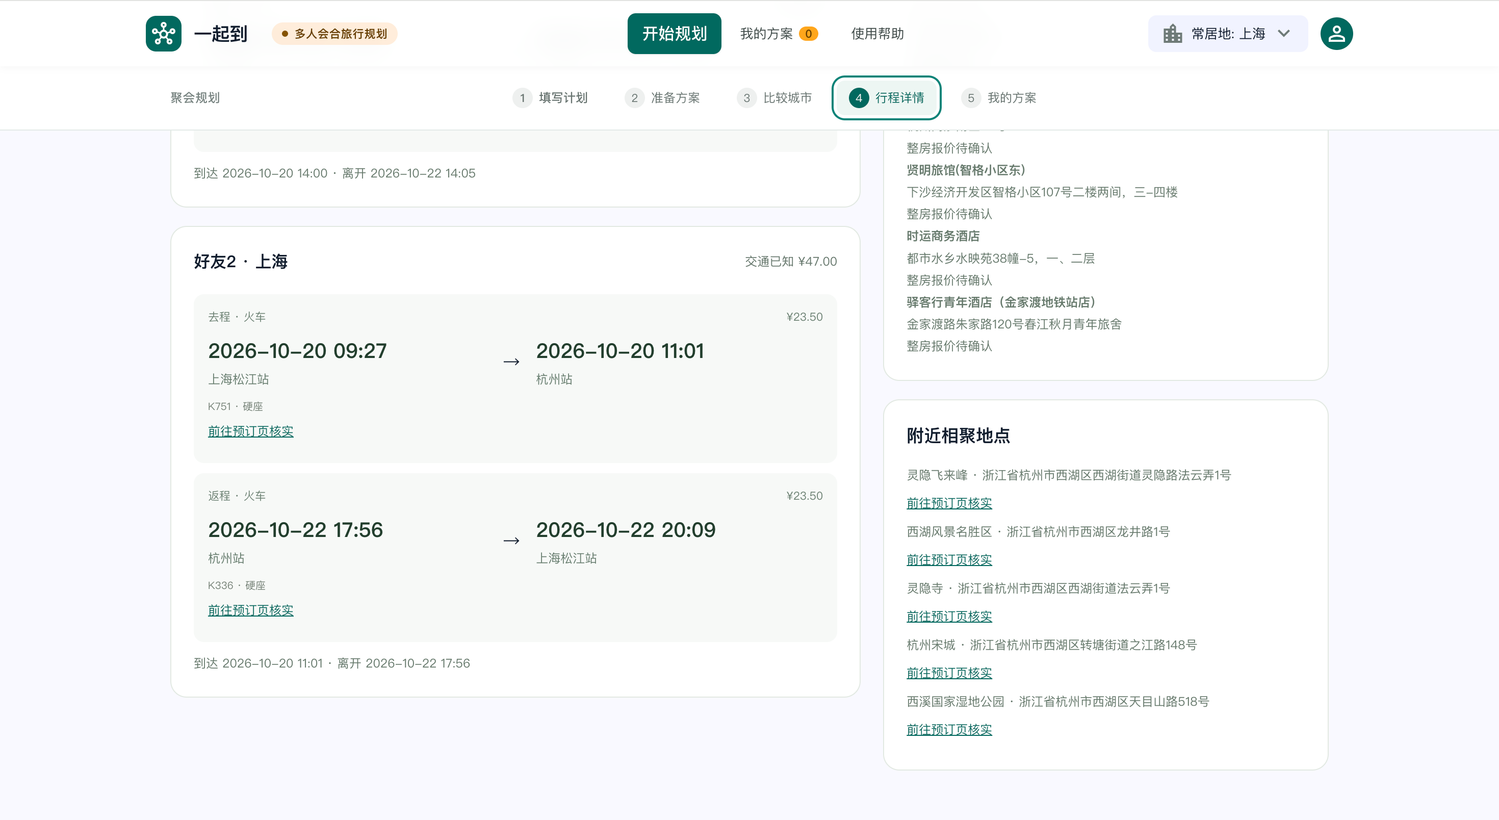Click 前往预订页核实 under train K751
The image size is (1499, 820).
tap(251, 431)
